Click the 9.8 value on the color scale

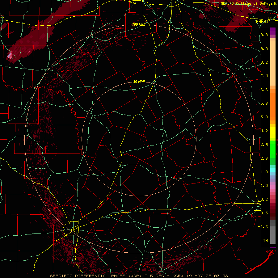coord(264,35)
